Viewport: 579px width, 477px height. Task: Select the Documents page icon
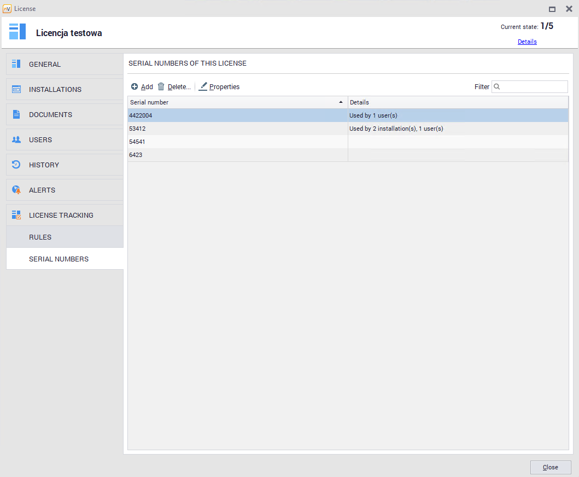click(x=16, y=114)
